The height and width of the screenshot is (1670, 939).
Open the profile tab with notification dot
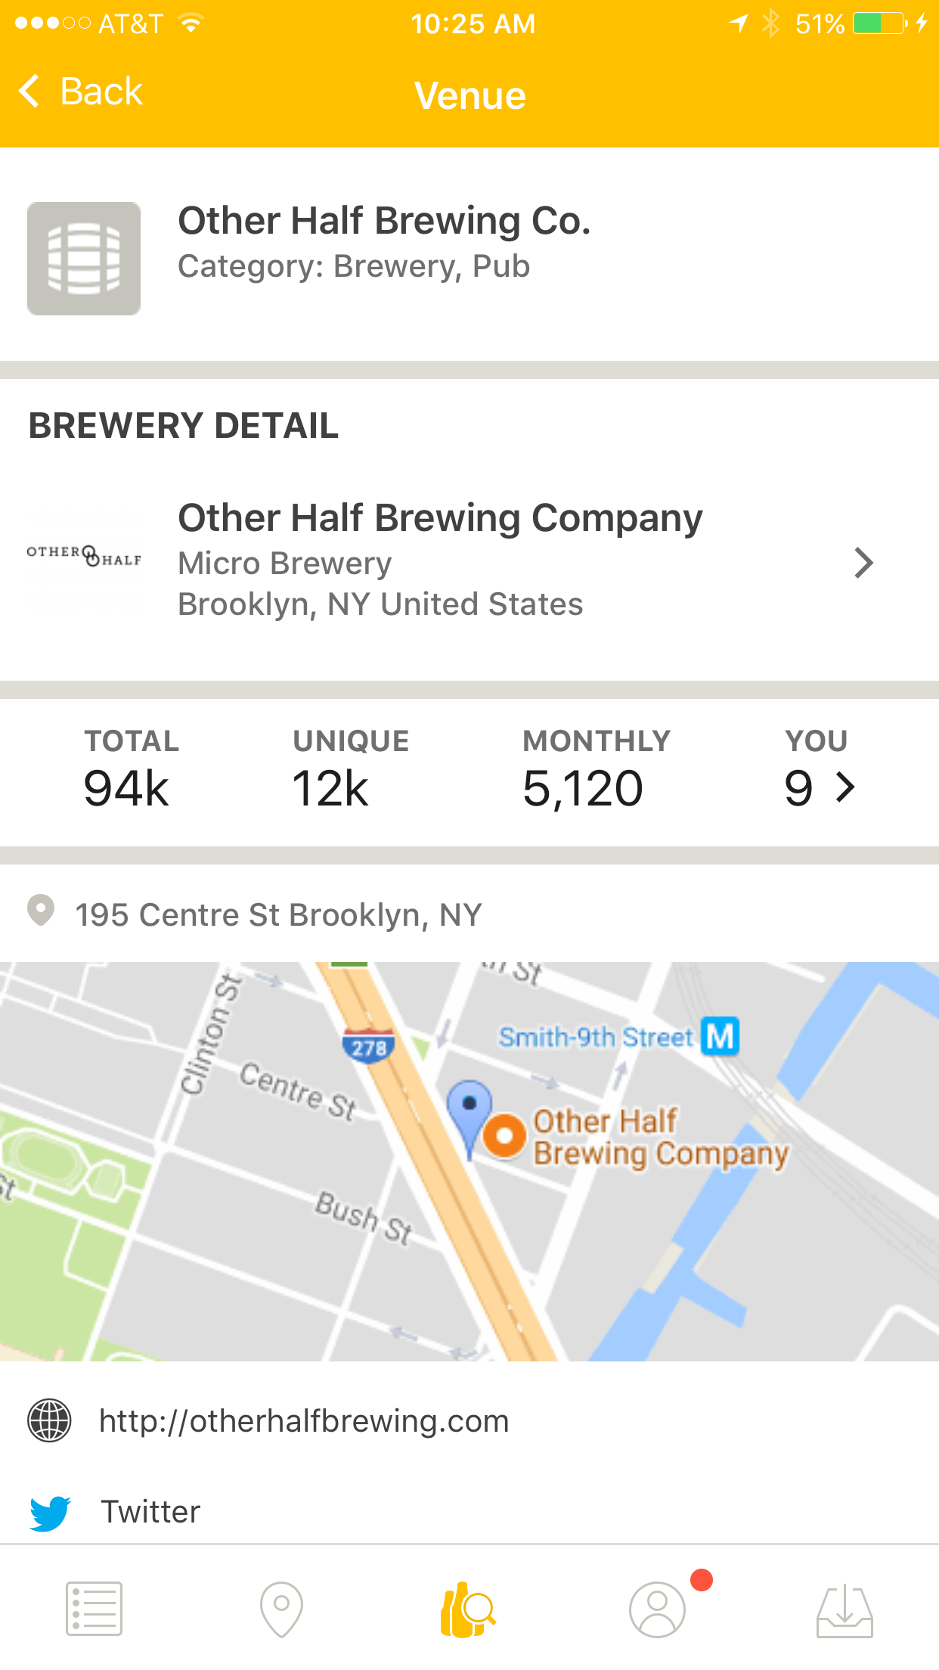pyautogui.click(x=658, y=1609)
